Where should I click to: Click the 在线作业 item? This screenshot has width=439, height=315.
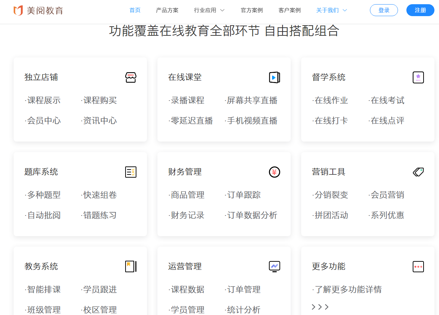click(x=330, y=101)
